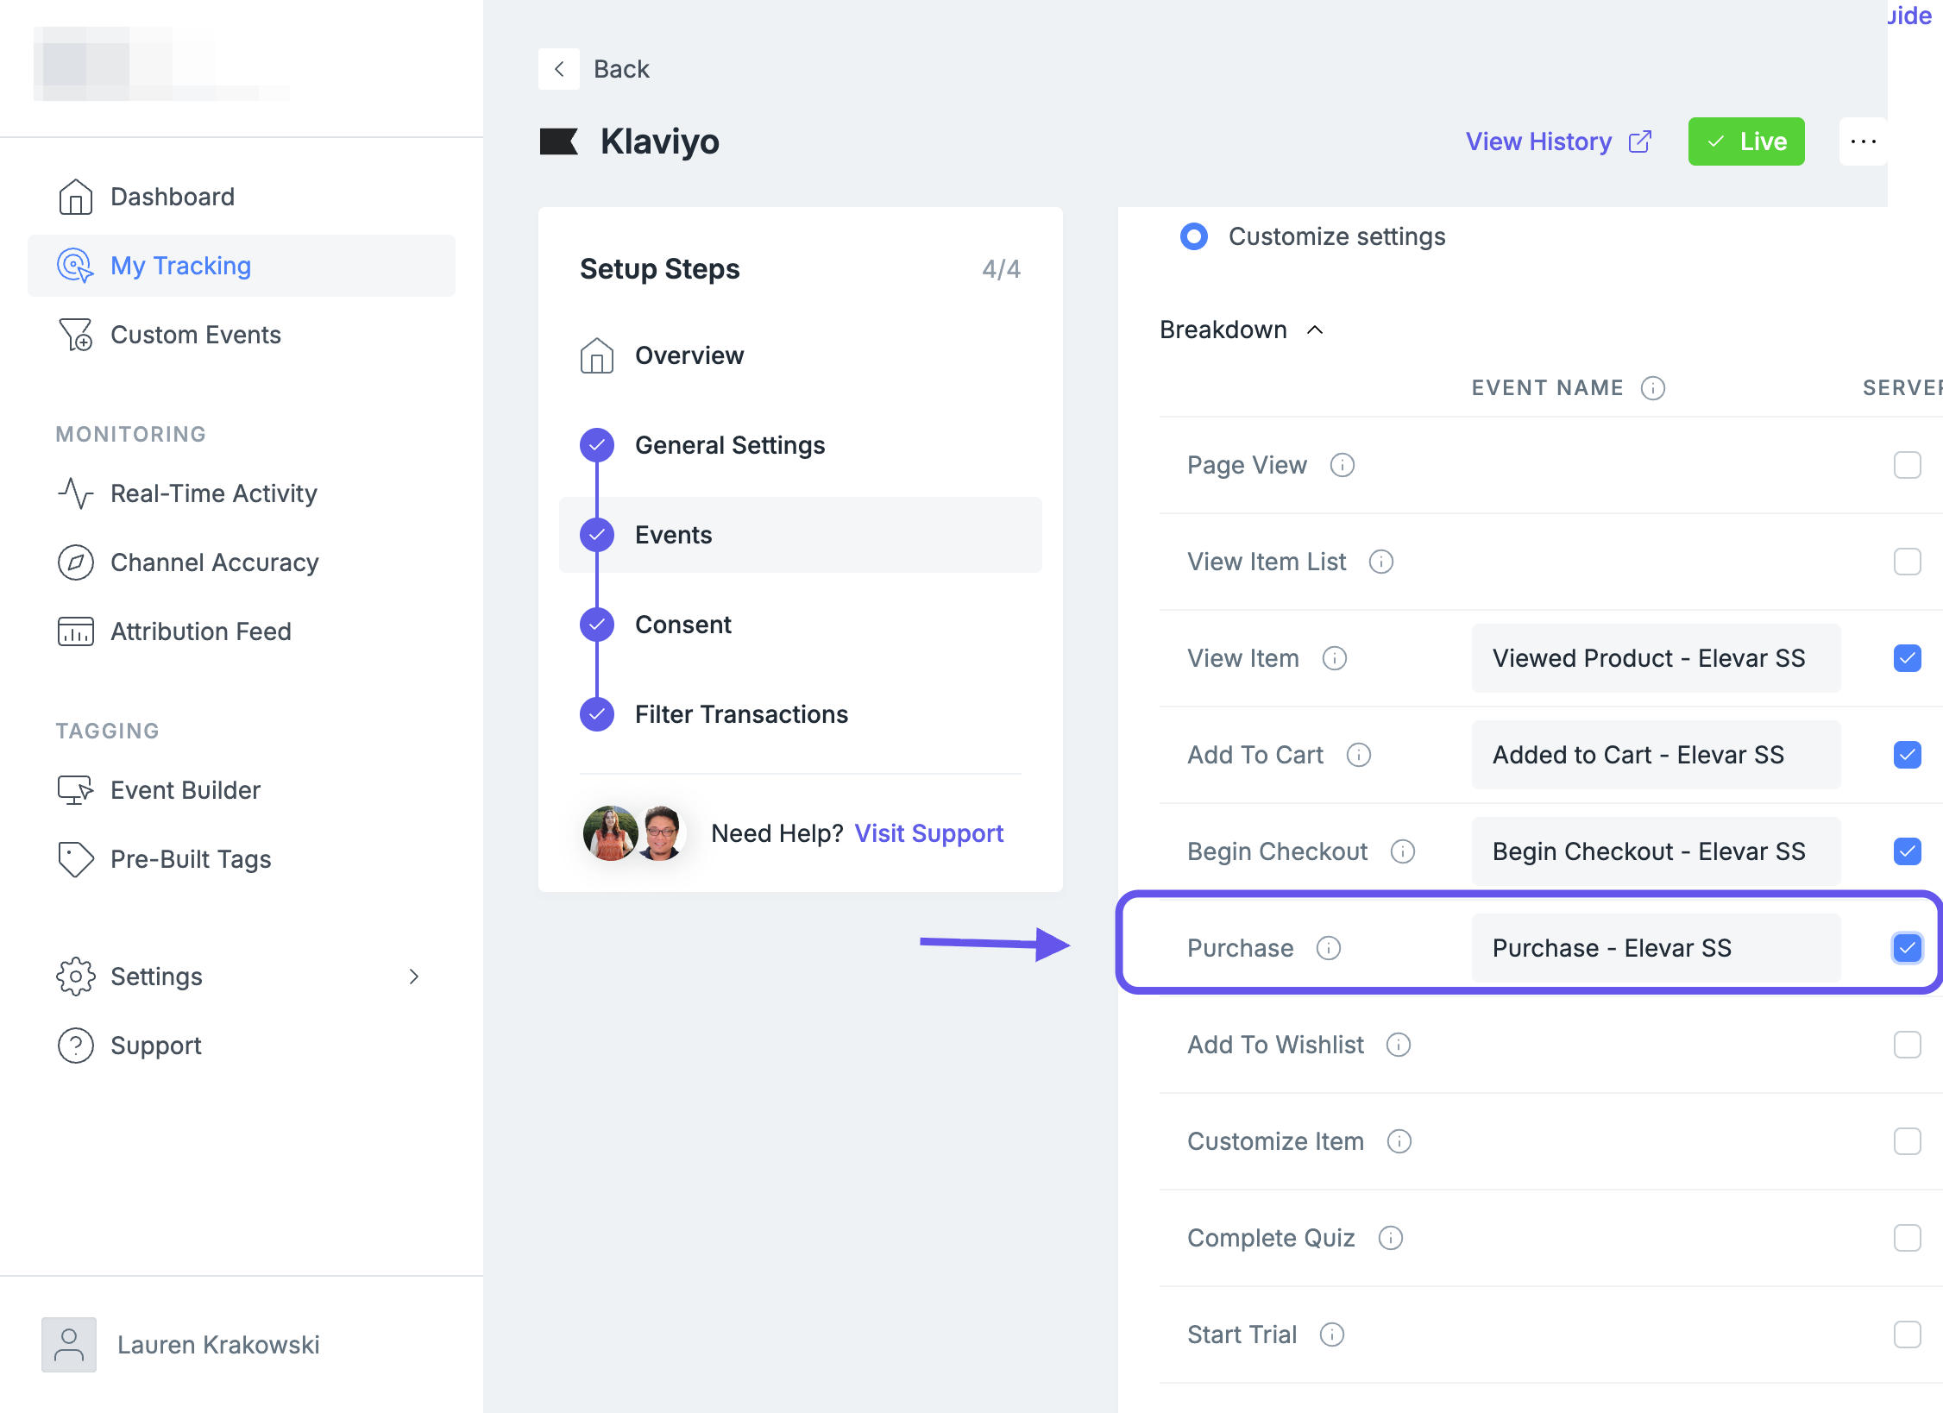Image resolution: width=1943 pixels, height=1413 pixels.
Task: Edit the Viewed Product - Elevar SS field
Action: [x=1657, y=658]
